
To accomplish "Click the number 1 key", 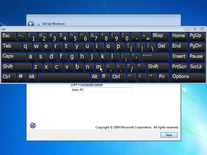I will click(32, 37).
